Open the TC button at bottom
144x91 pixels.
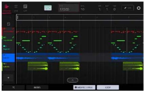point(14,87)
